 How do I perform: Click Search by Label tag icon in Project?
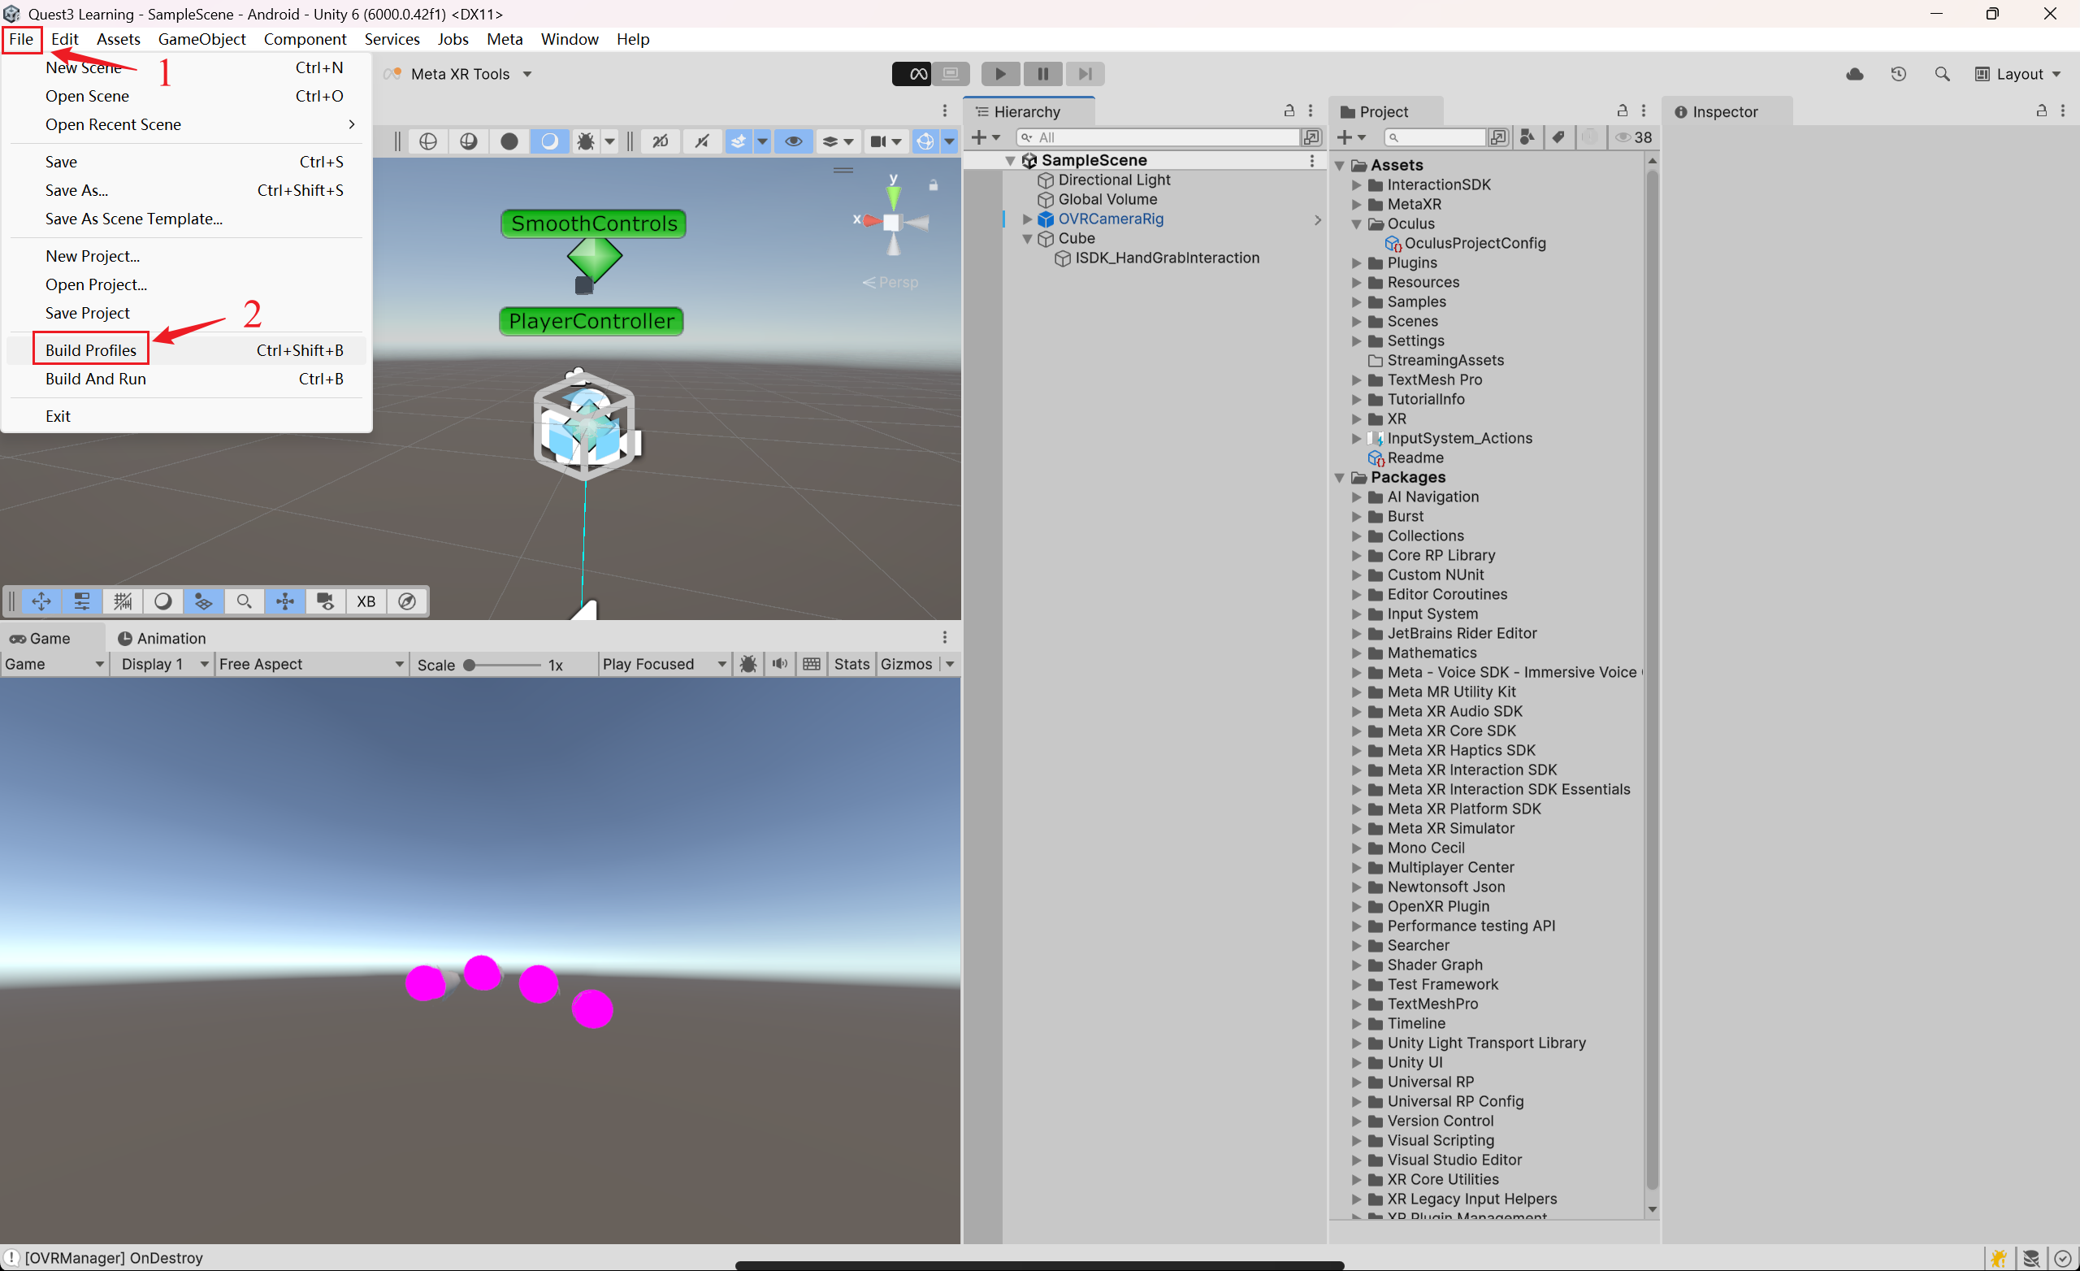coord(1558,137)
